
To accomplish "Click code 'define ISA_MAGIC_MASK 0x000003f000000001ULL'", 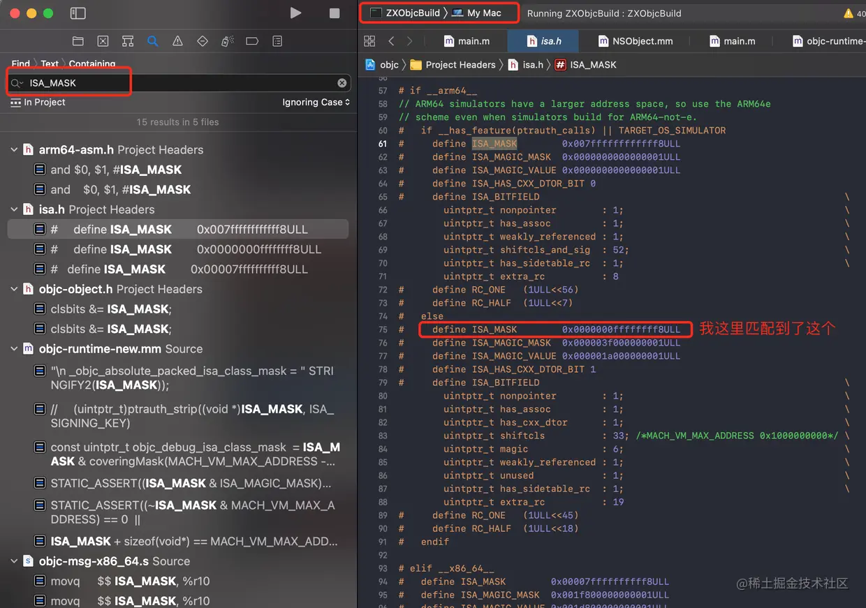I will click(556, 343).
